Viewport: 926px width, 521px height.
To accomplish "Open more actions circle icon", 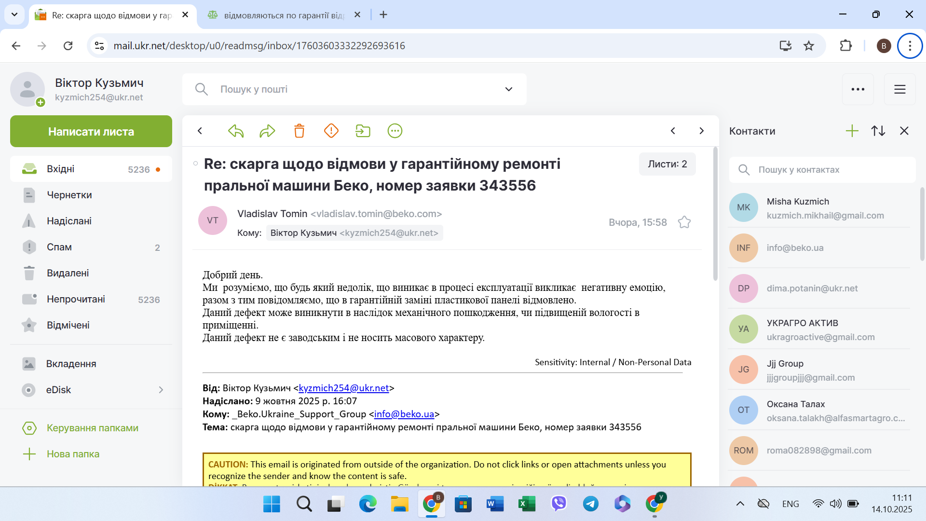I will tap(395, 131).
